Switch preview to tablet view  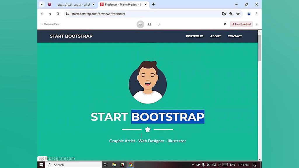(x=149, y=24)
